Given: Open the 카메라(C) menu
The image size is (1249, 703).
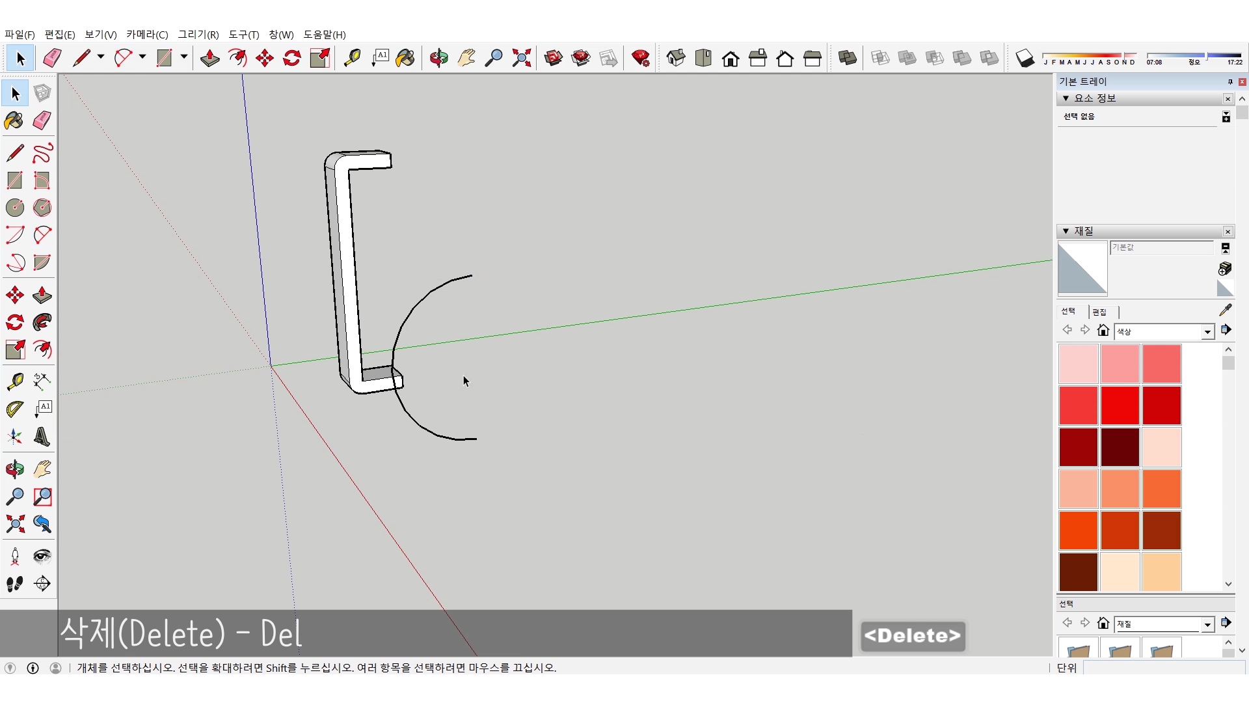Looking at the screenshot, I should tap(147, 34).
